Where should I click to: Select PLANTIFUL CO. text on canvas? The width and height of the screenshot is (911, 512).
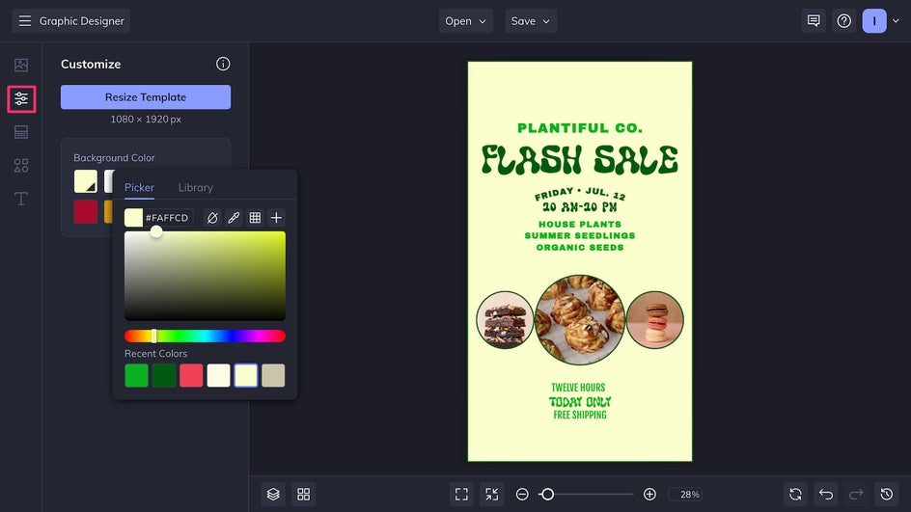580,127
